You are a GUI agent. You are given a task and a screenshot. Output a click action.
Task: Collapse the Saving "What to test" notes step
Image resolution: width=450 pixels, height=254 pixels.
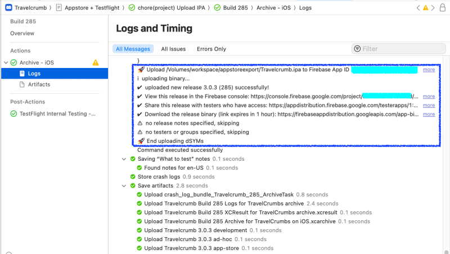[x=124, y=159]
